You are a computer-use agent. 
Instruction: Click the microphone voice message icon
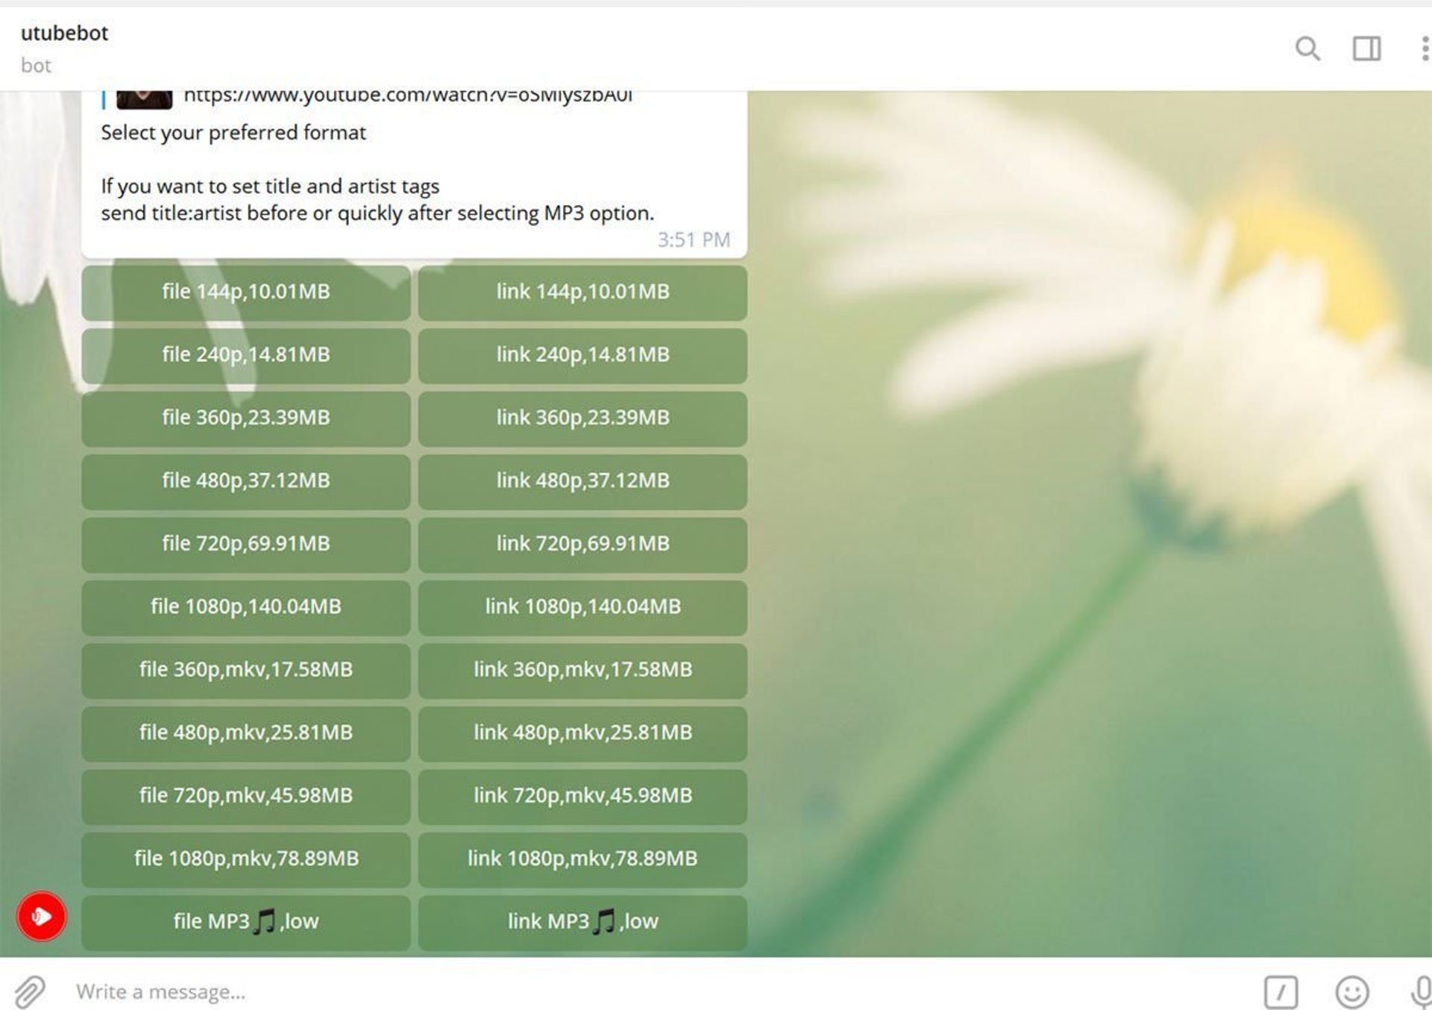click(1422, 992)
